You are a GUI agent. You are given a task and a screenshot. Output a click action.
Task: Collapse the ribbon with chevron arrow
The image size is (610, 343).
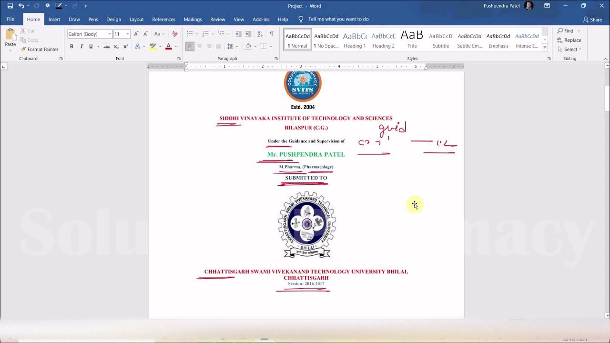(605, 59)
